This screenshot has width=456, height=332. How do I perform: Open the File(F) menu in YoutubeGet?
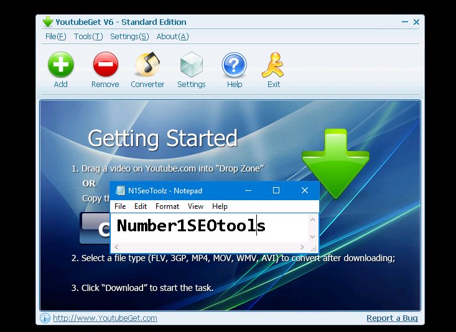coord(55,36)
